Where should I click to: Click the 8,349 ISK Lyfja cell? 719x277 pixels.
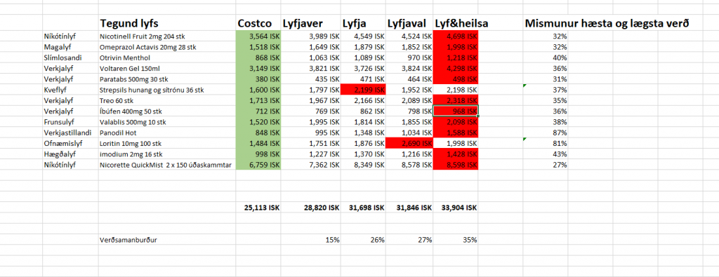[x=363, y=165]
